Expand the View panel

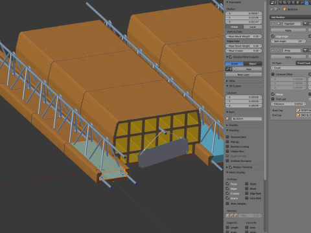(227, 81)
